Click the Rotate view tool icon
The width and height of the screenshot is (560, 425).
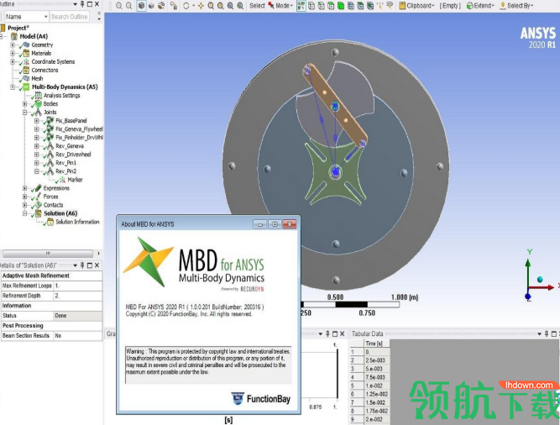(186, 6)
